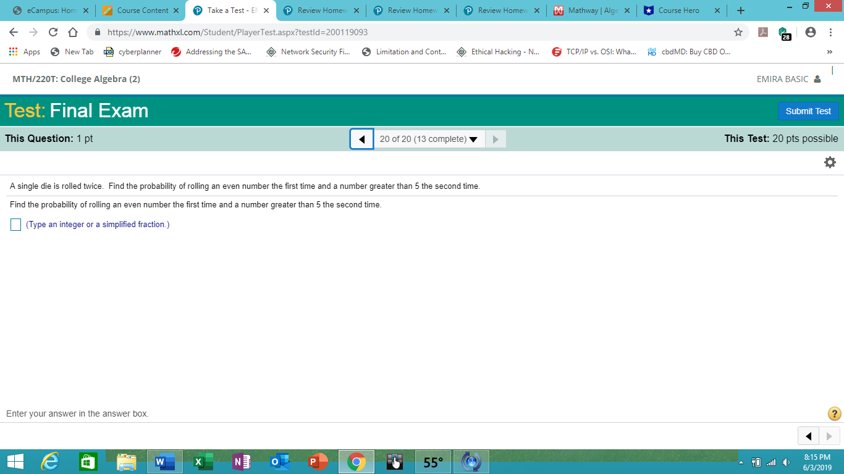Screen dimensions: 844x474
Task: Open the extension showing badge 28
Action: tap(783, 33)
